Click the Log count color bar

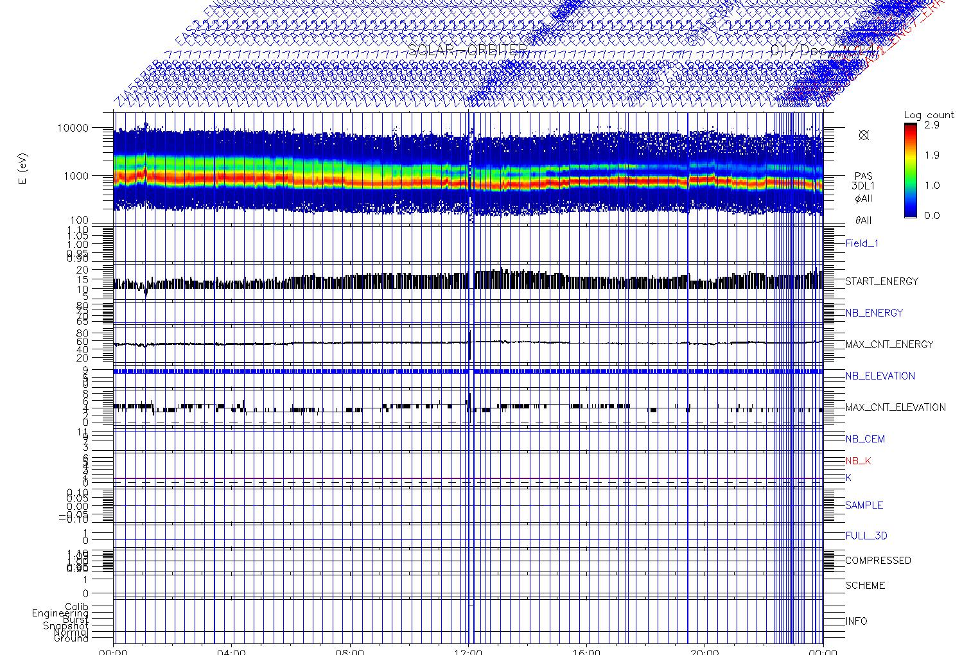coord(911,170)
